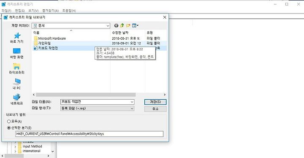This screenshot has width=304, height=158.
Task: Click date 2018-09-01 for 개인파일 row
Action: (126, 43)
